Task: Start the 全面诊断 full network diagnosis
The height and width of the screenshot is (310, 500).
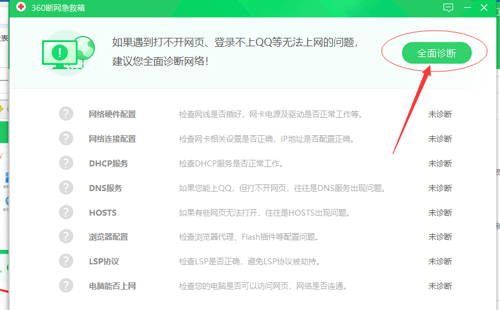Action: pyautogui.click(x=436, y=53)
